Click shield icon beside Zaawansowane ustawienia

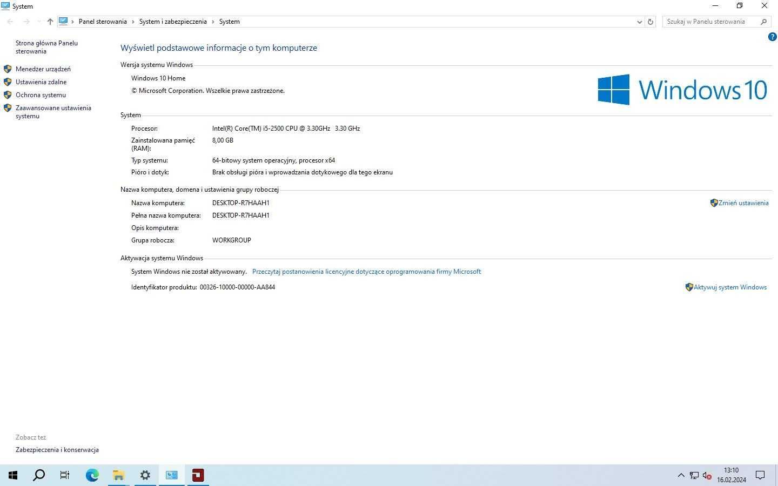pos(8,108)
